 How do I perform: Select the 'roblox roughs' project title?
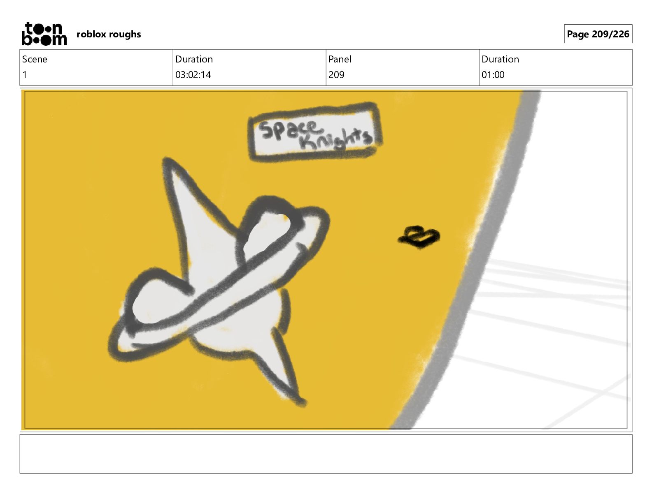coord(109,34)
